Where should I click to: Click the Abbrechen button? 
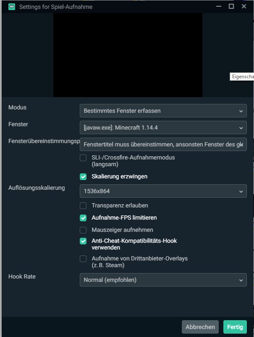200,327
